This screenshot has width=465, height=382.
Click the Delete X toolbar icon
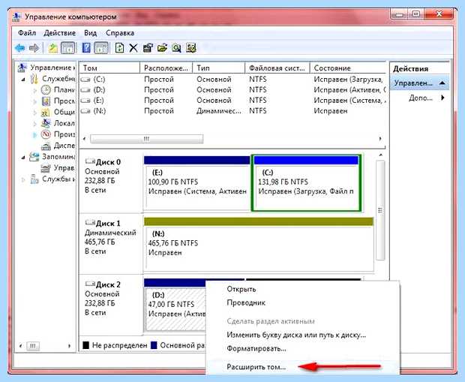click(x=133, y=48)
